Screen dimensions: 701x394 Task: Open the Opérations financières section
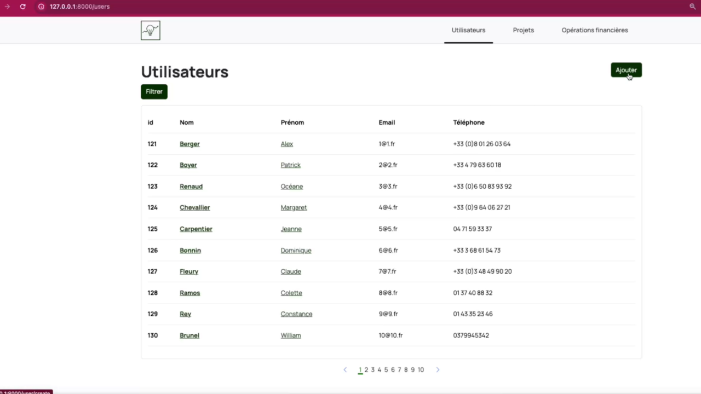click(595, 30)
